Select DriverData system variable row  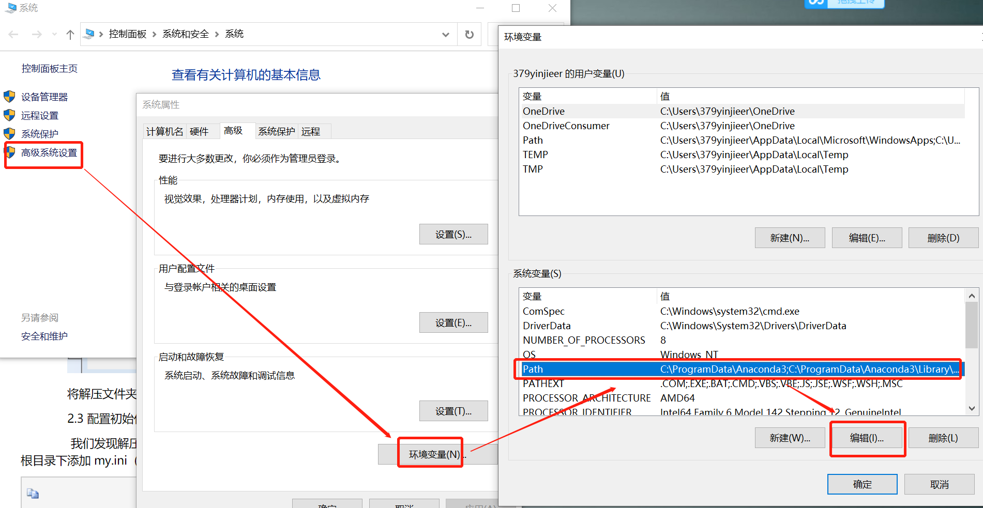point(742,326)
